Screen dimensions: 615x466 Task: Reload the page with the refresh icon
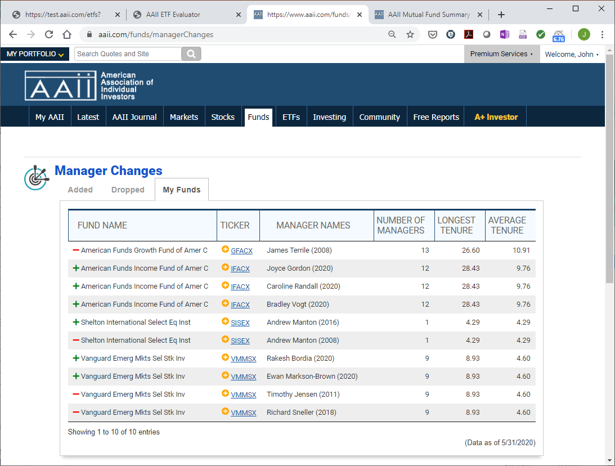49,34
